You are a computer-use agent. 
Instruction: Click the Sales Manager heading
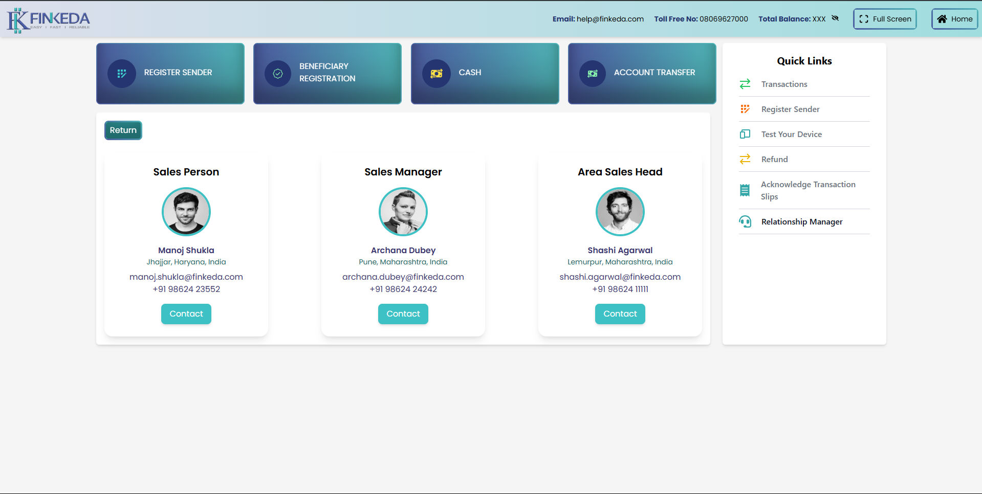pos(403,172)
